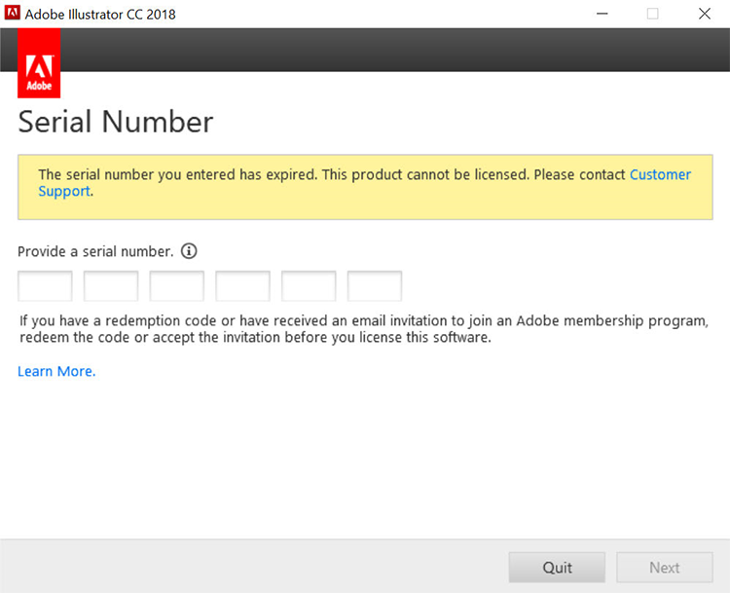Image resolution: width=730 pixels, height=593 pixels.
Task: Minimize the Adobe Illustrator window
Action: (x=602, y=14)
